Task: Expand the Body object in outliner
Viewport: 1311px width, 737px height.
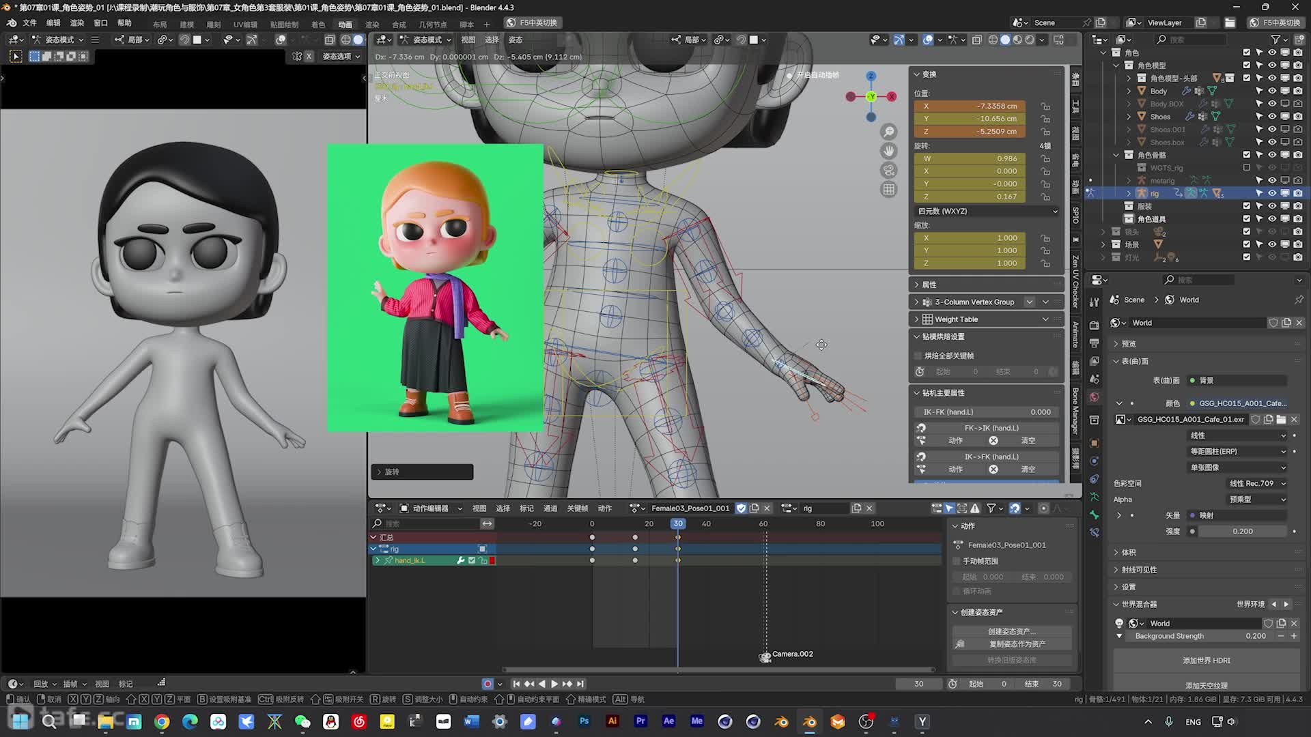Action: pos(1129,91)
